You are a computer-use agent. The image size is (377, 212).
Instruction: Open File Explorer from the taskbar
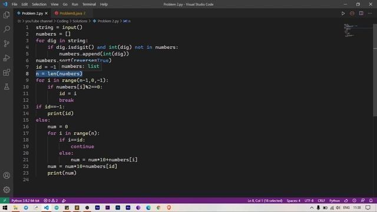click(x=15, y=208)
